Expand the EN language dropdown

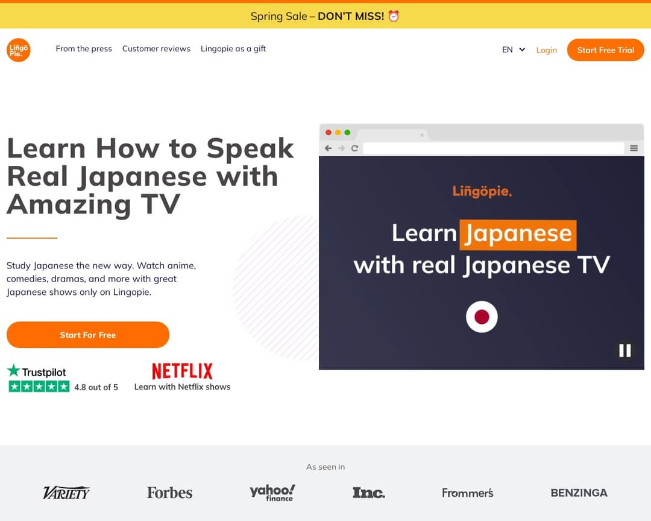click(x=514, y=50)
